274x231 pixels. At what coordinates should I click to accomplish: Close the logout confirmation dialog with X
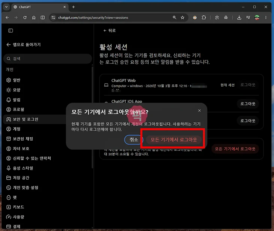click(x=199, y=111)
